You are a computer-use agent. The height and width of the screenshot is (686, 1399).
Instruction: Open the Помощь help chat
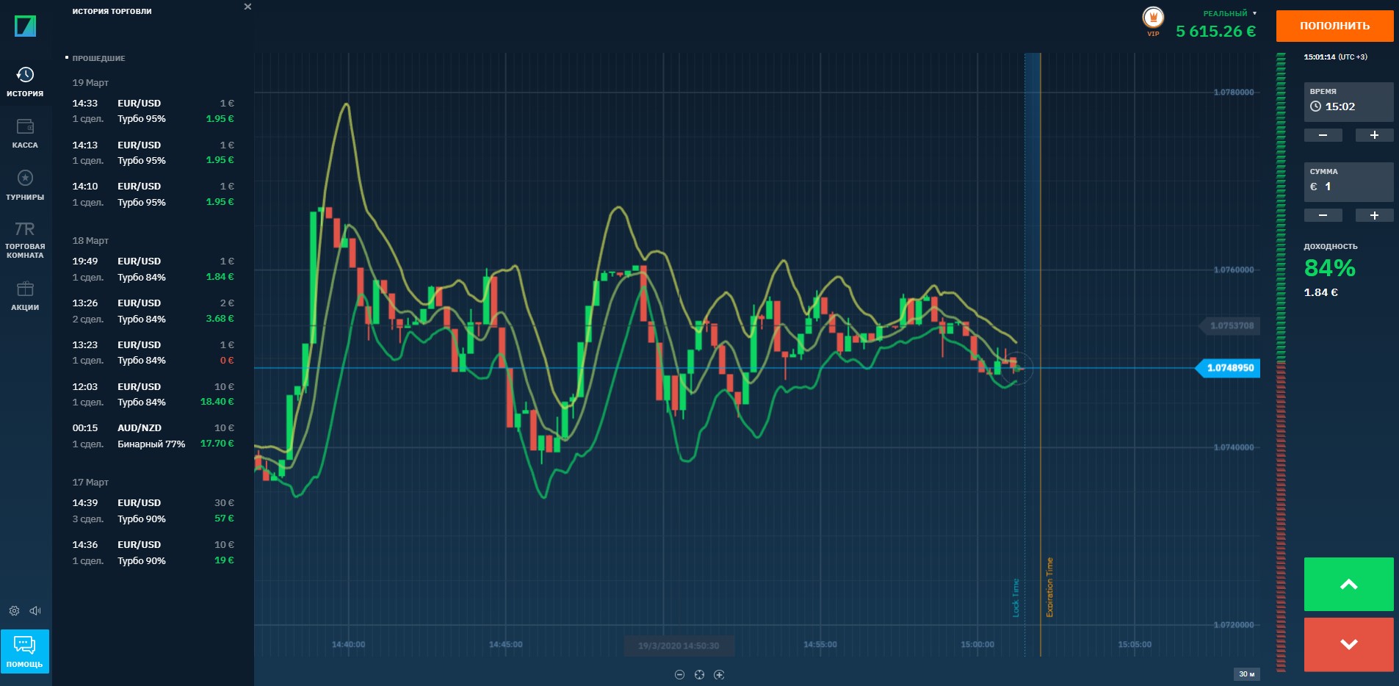(25, 651)
